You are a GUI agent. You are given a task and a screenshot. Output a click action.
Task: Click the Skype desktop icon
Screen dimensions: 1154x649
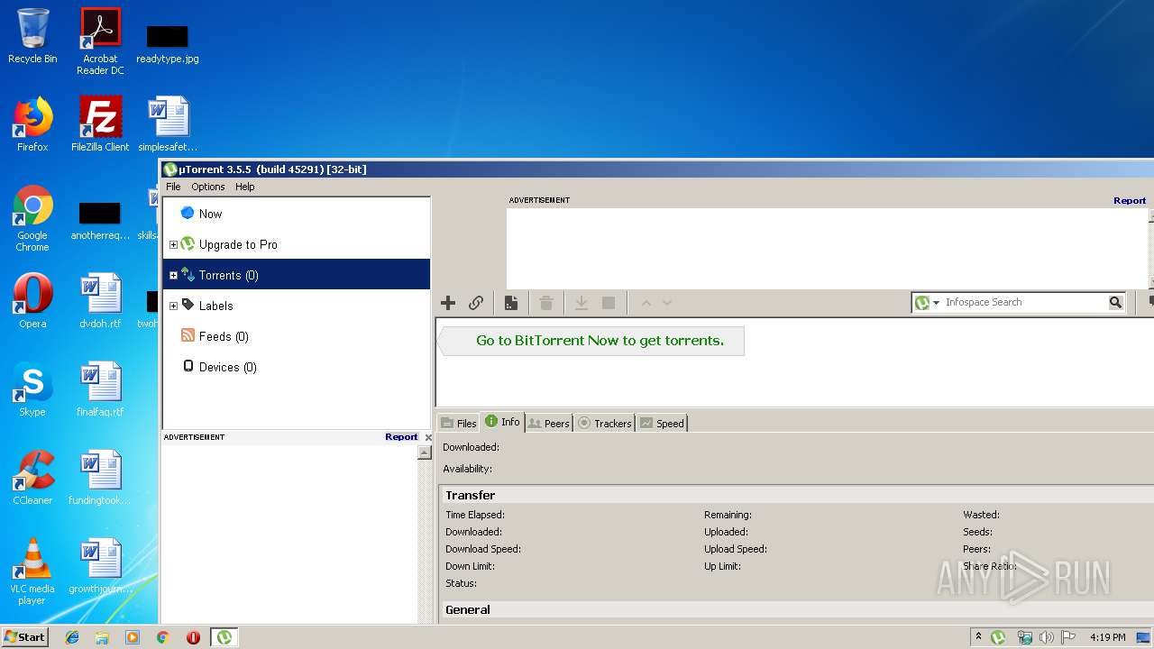pos(32,389)
